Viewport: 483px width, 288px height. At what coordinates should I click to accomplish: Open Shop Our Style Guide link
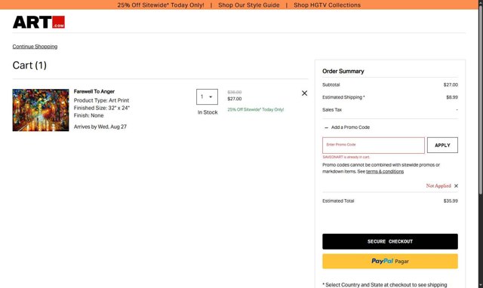point(249,5)
